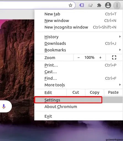The height and width of the screenshot is (141, 123).
Task: Open the user profile avatar
Action: coord(108,5)
